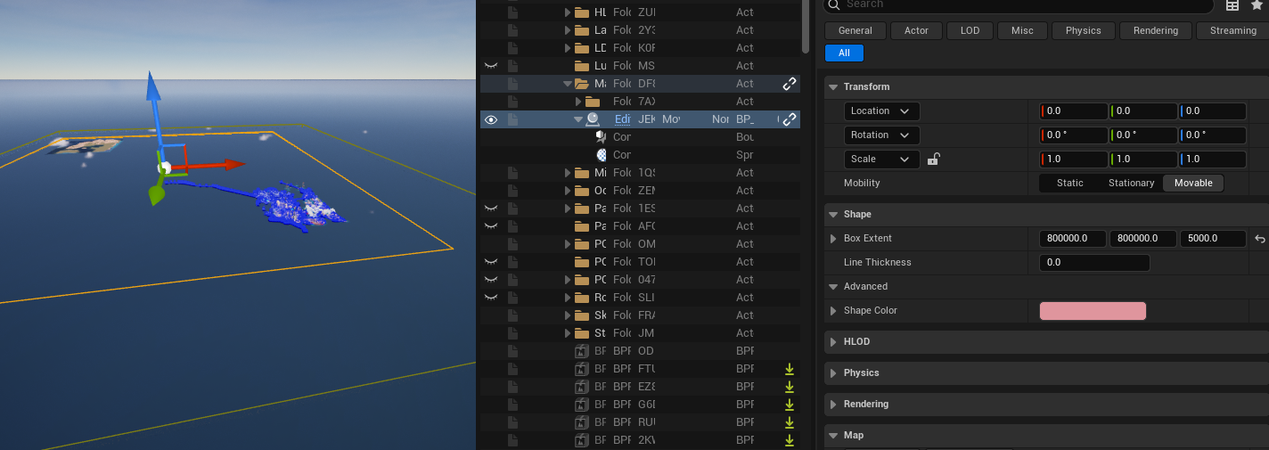
Task: Select the Bou component icon under Edi actor
Action: pos(602,137)
